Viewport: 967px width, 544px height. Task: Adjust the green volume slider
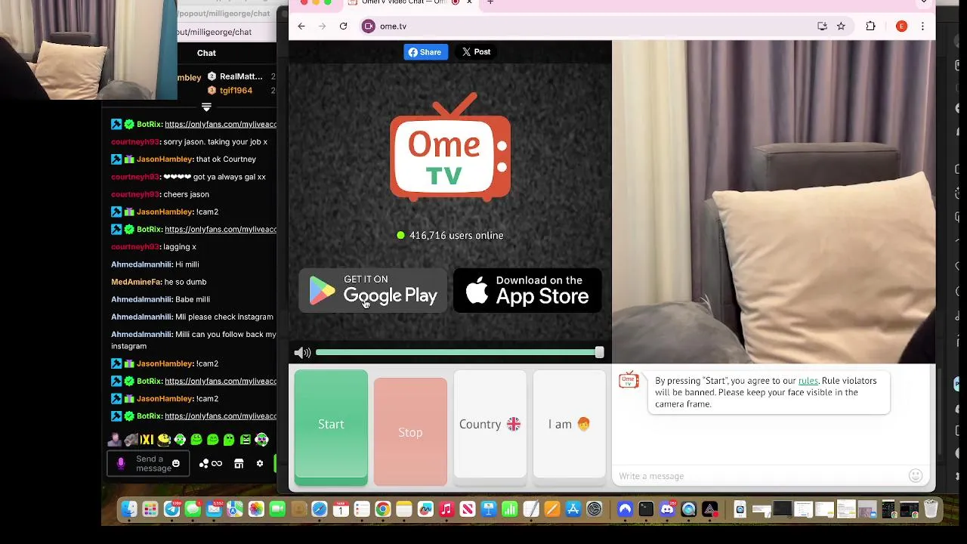tap(459, 353)
